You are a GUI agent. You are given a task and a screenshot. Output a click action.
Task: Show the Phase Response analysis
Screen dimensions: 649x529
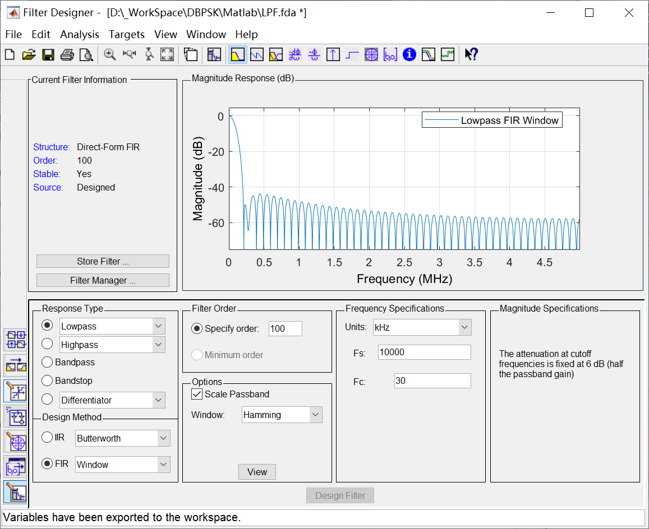pos(256,54)
